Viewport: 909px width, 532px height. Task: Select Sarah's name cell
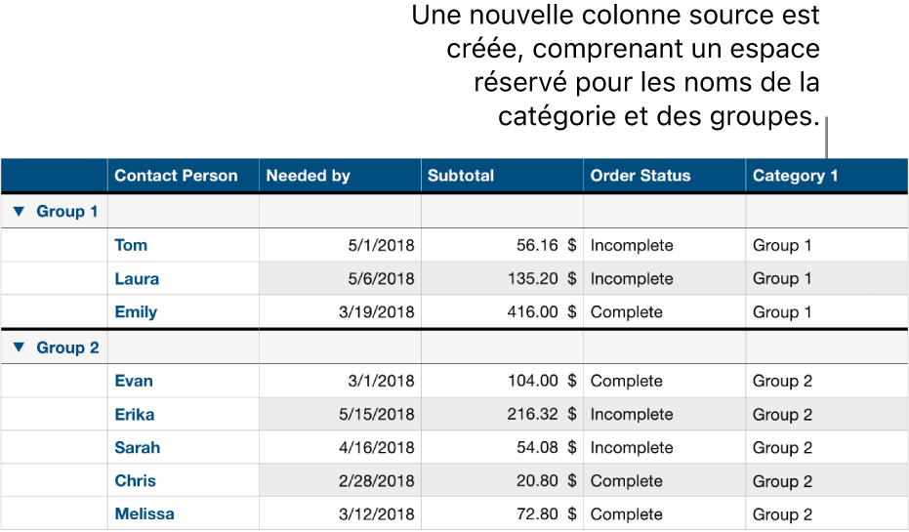(137, 447)
